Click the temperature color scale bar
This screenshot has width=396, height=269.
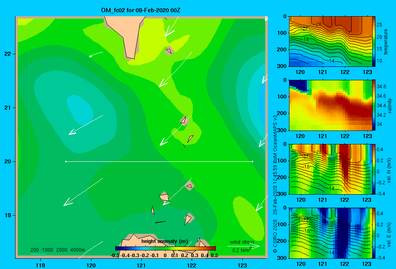pos(374,42)
